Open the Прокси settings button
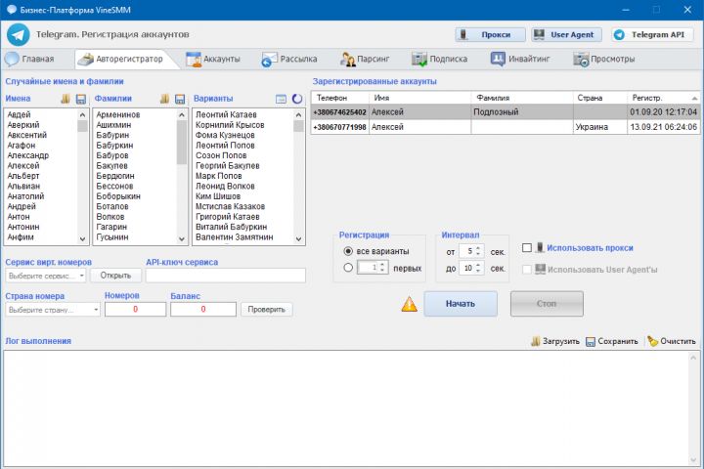This screenshot has height=469, width=704. pos(490,34)
